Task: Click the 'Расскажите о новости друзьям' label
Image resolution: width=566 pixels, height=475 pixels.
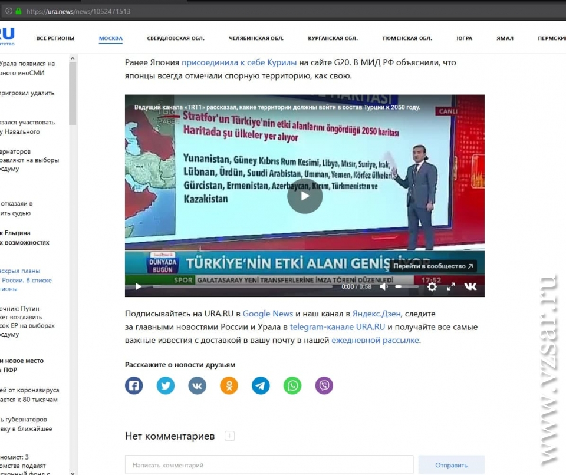Action: coord(180,365)
